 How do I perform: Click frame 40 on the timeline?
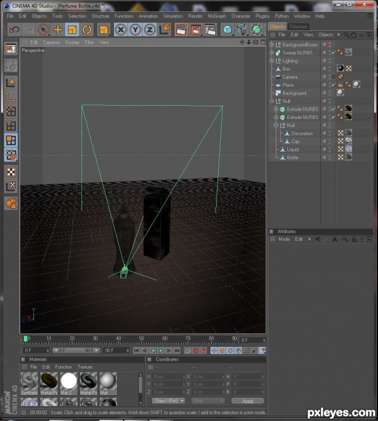pyautogui.click(x=118, y=340)
